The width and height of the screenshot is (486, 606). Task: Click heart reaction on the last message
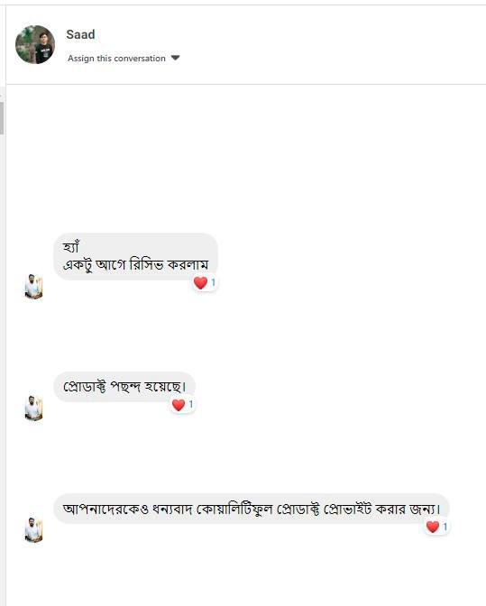point(433,527)
